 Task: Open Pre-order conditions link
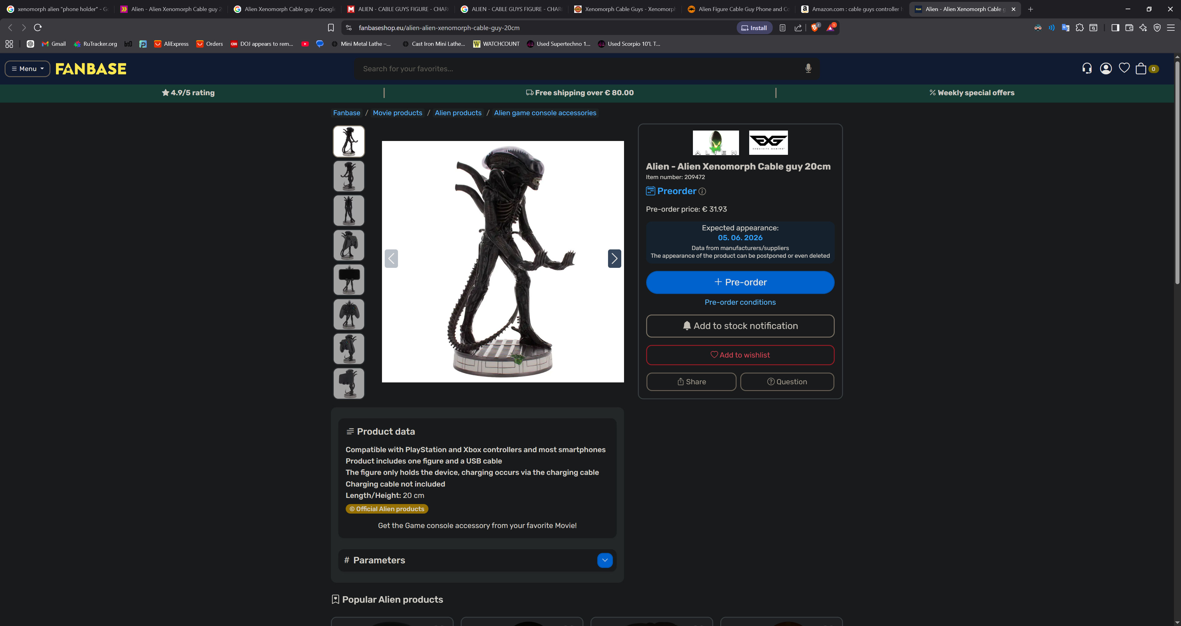click(x=739, y=302)
